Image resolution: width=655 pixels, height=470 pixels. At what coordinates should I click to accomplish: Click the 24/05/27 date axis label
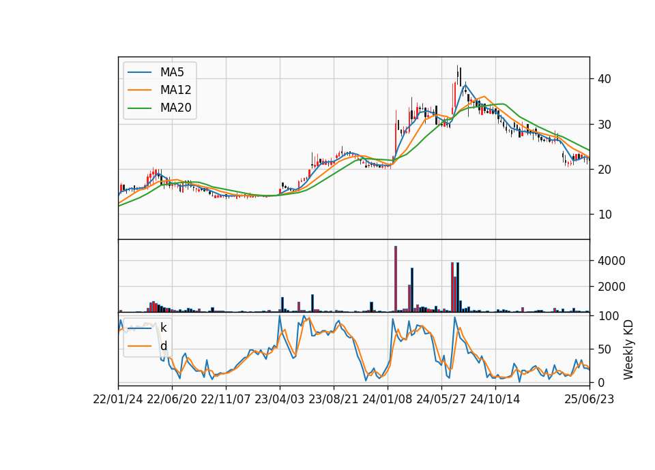[x=441, y=400]
